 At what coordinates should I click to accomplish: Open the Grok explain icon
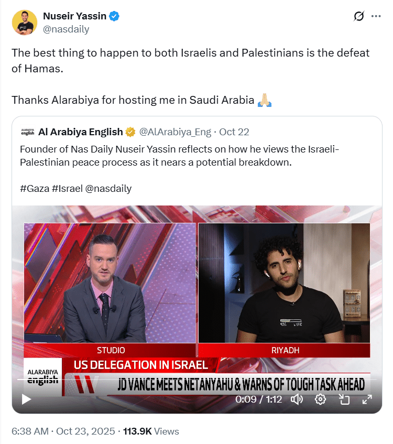pos(359,16)
